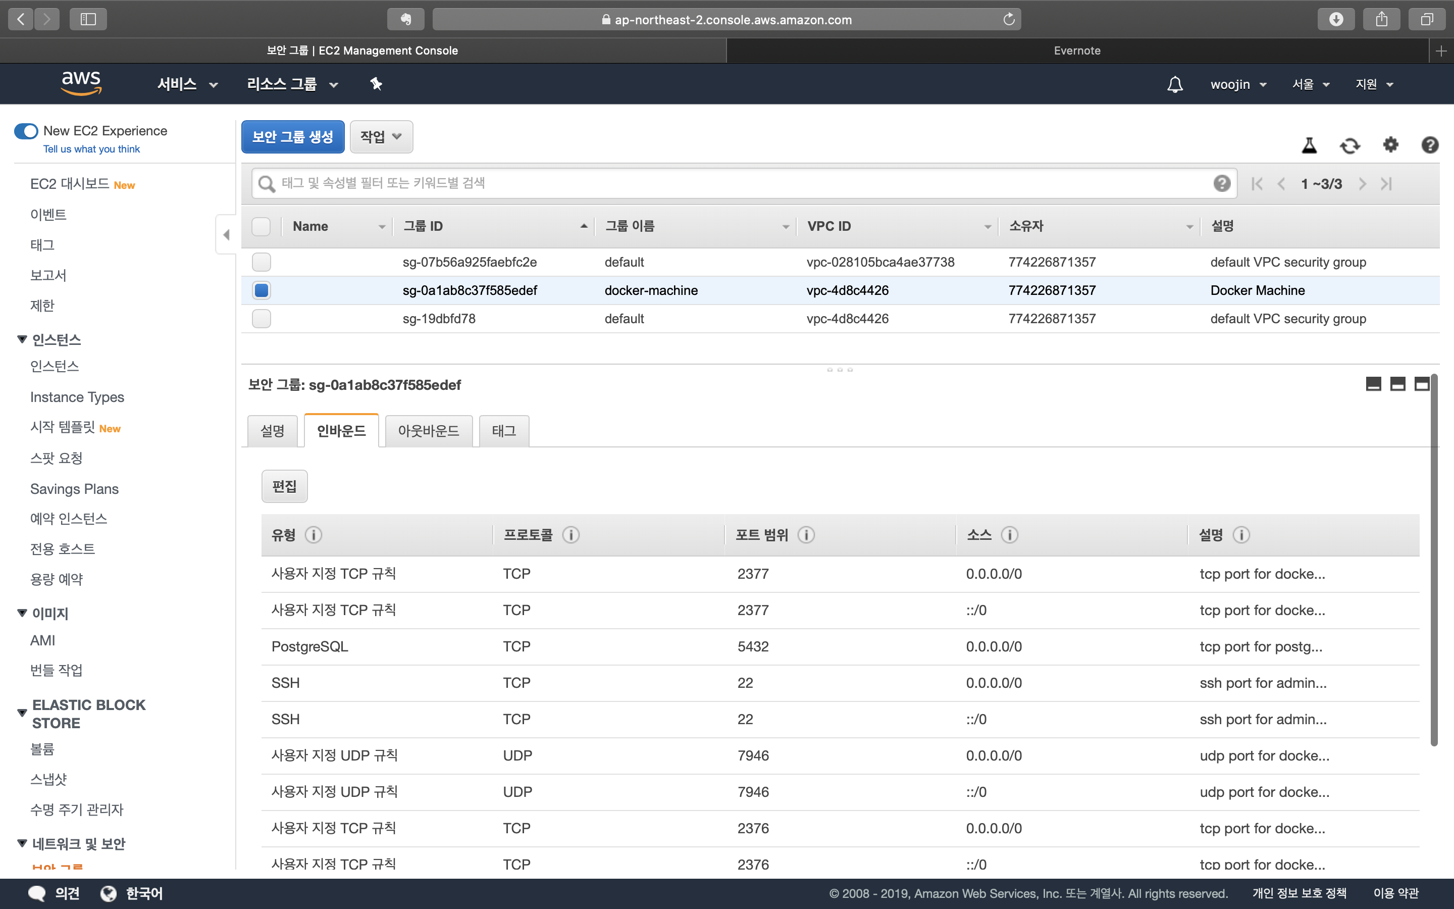Open the 작업 actions dropdown
The image size is (1454, 909).
point(381,137)
